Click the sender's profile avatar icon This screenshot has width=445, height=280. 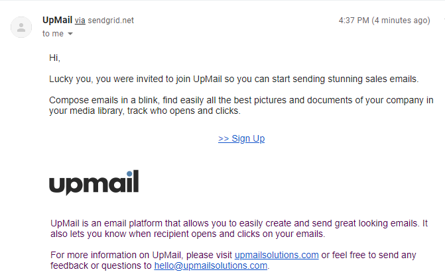pos(22,27)
